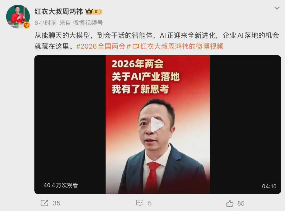The image size is (285, 211).
Task: Open the #2026全国两会# hashtag topic
Action: pos(103,46)
